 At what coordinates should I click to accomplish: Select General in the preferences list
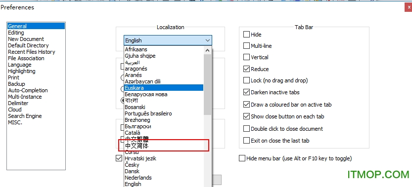[x=36, y=26]
